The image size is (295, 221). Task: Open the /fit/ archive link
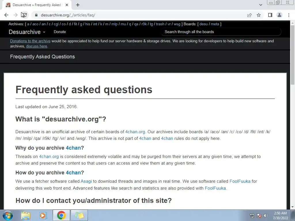tap(75, 24)
